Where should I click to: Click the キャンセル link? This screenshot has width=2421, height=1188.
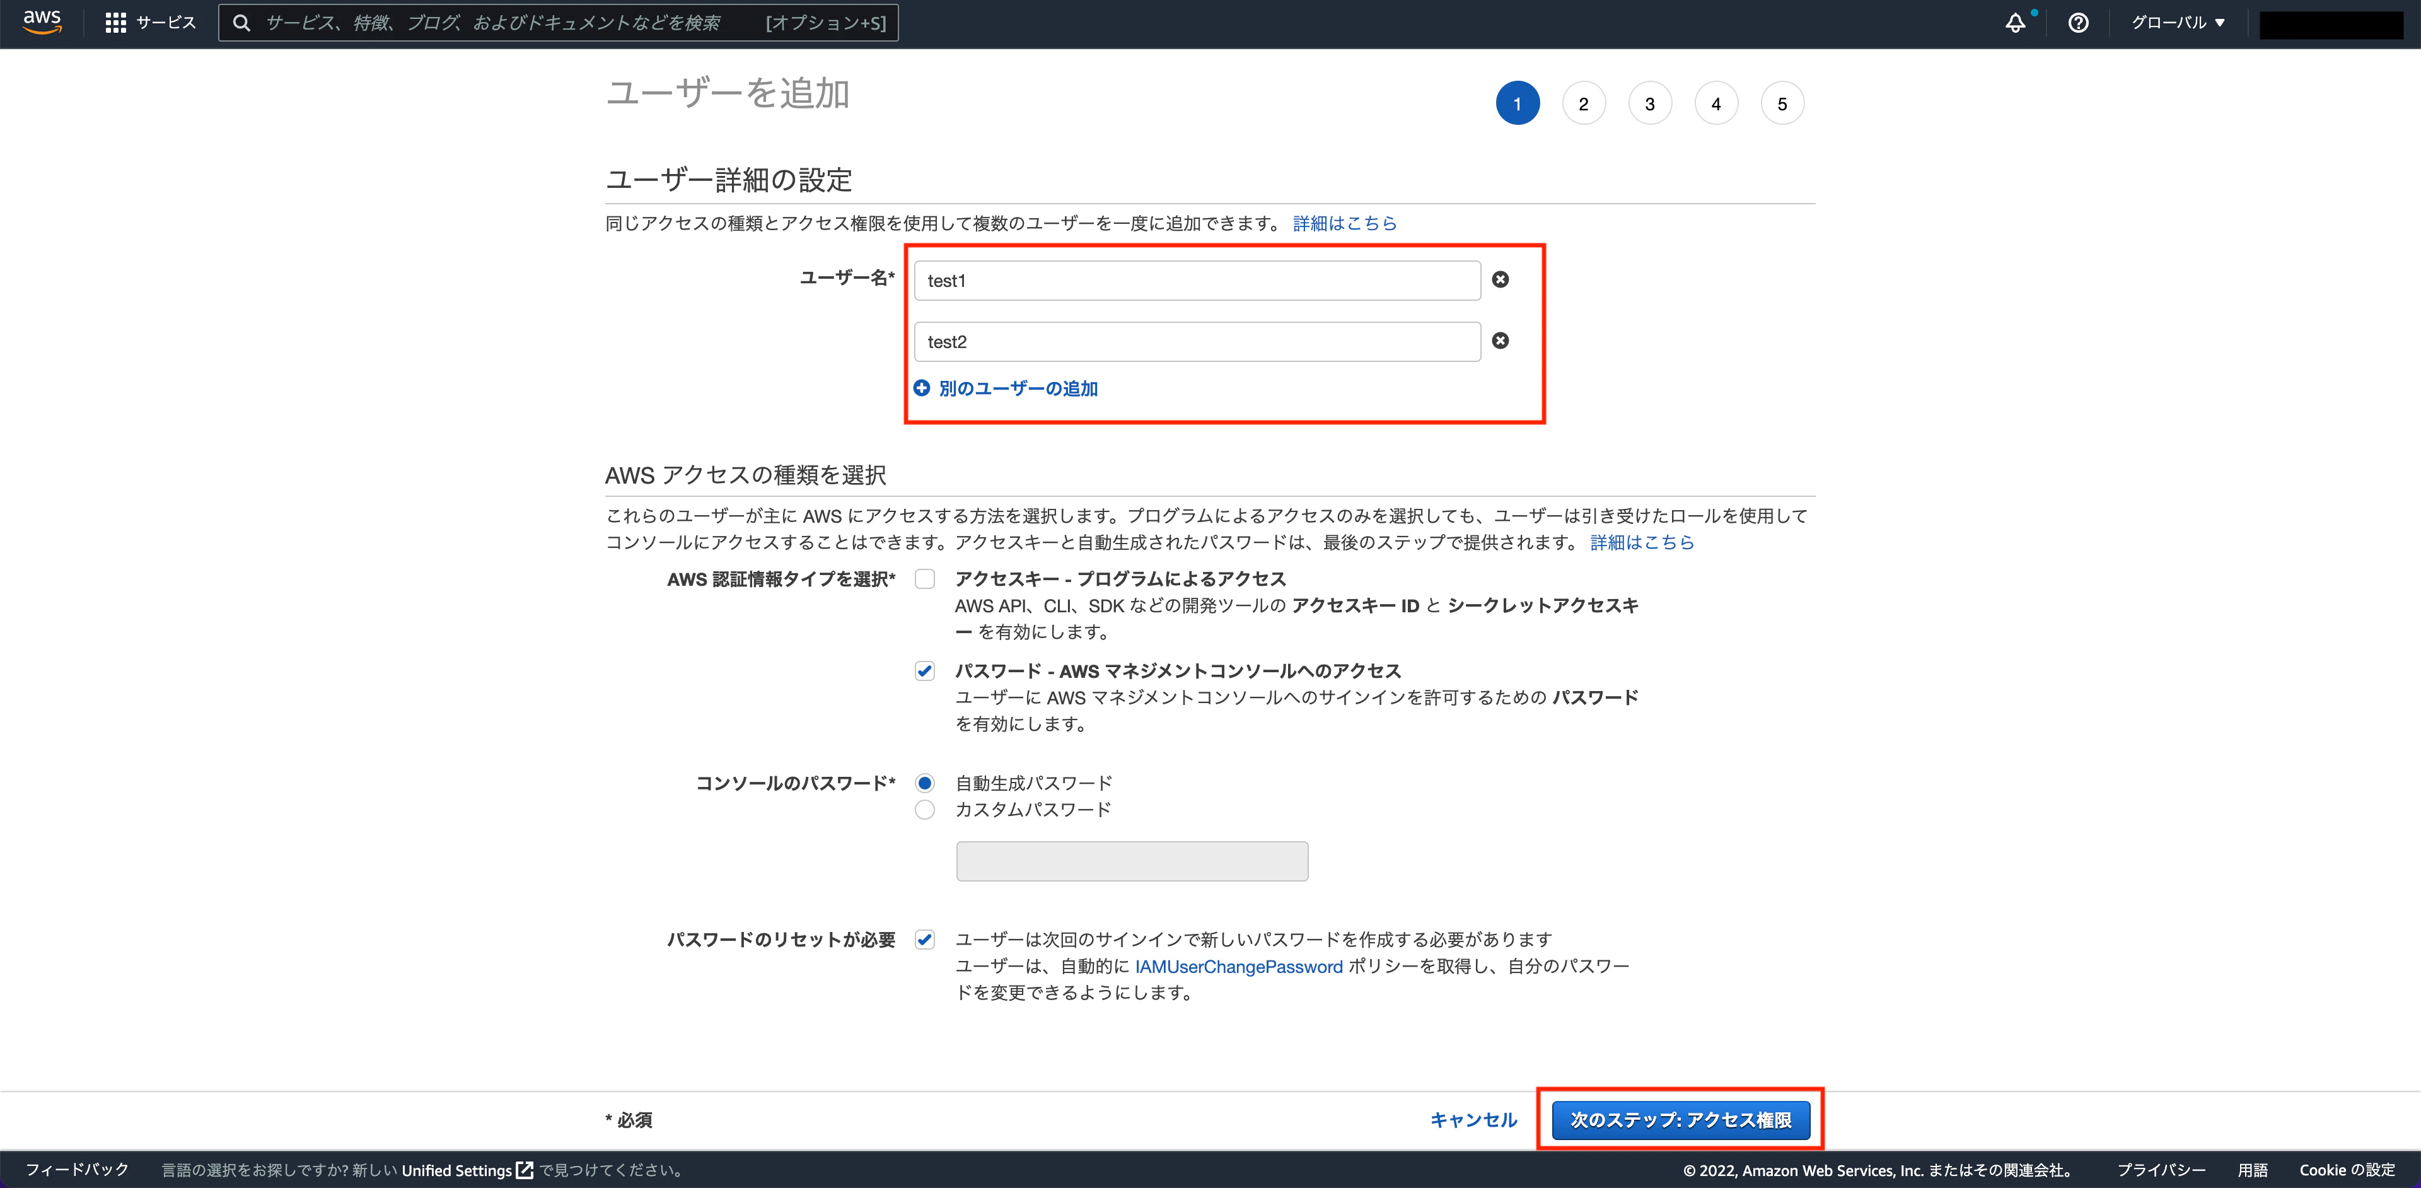(x=1473, y=1119)
